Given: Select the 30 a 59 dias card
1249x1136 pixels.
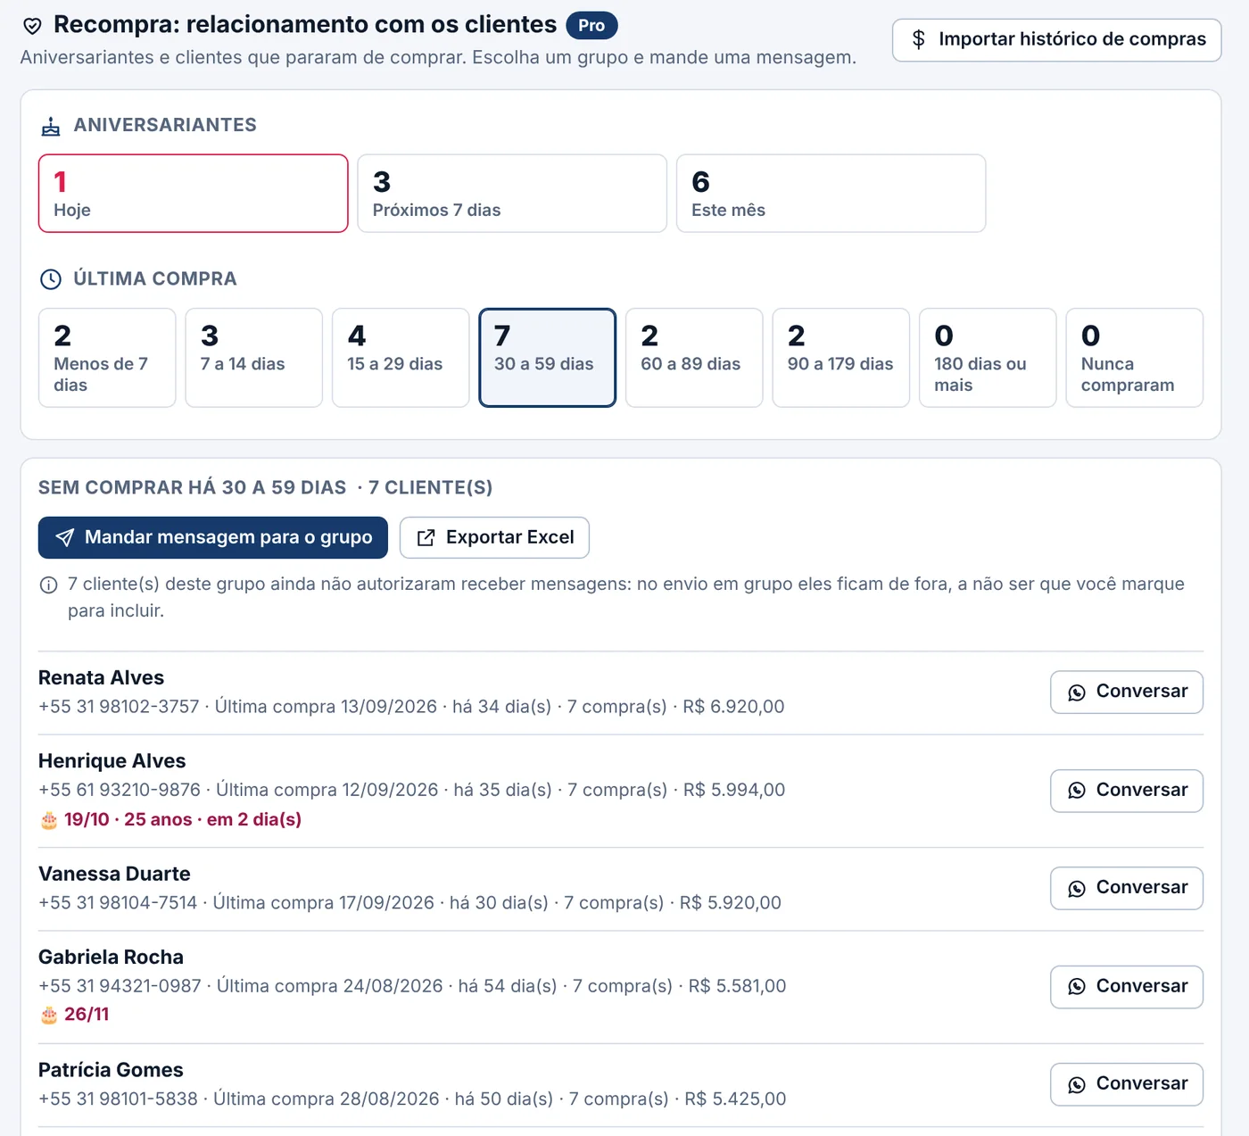Looking at the screenshot, I should (547, 358).
